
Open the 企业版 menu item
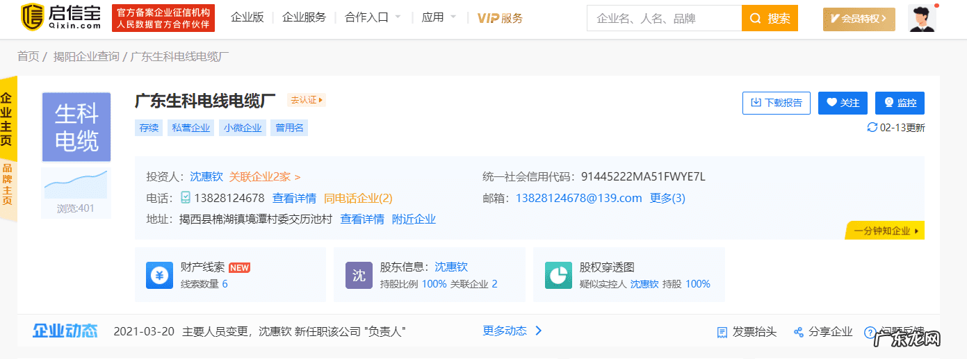(247, 17)
